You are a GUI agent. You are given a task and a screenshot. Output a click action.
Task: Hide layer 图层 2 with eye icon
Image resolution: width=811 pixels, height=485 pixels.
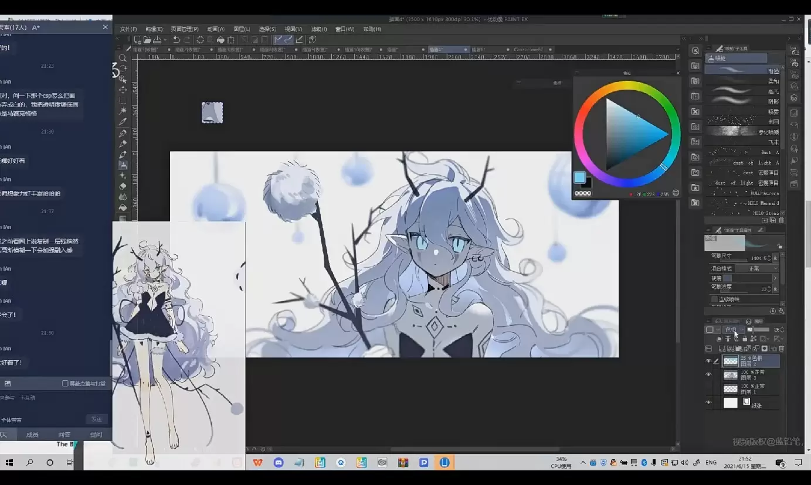[x=708, y=361]
